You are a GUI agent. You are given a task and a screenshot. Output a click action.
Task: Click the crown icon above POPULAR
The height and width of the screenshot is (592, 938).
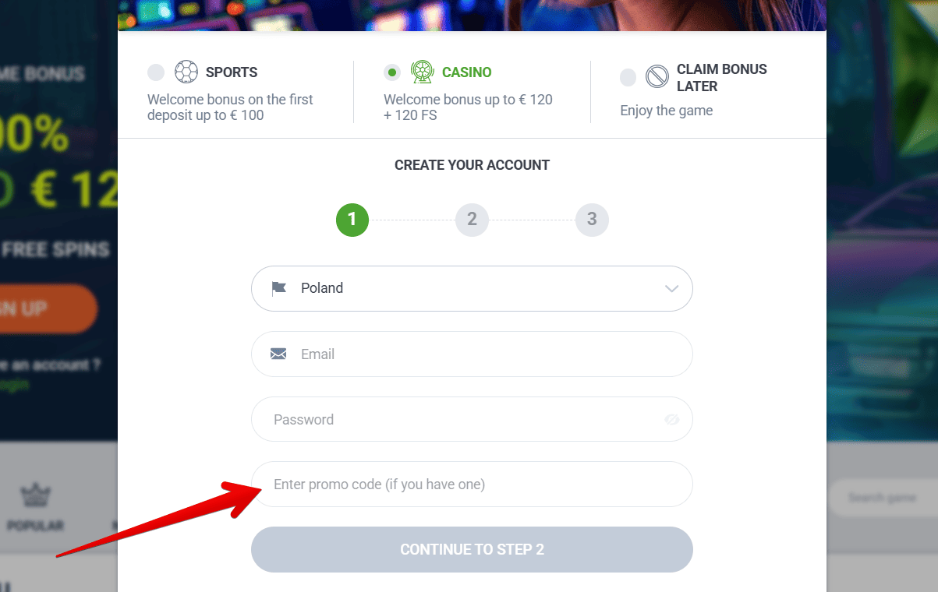[35, 495]
